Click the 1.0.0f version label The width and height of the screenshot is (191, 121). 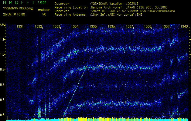click(x=42, y=2)
